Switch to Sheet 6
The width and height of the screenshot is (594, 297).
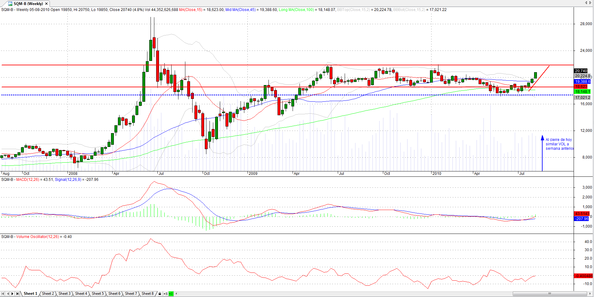coord(114,294)
